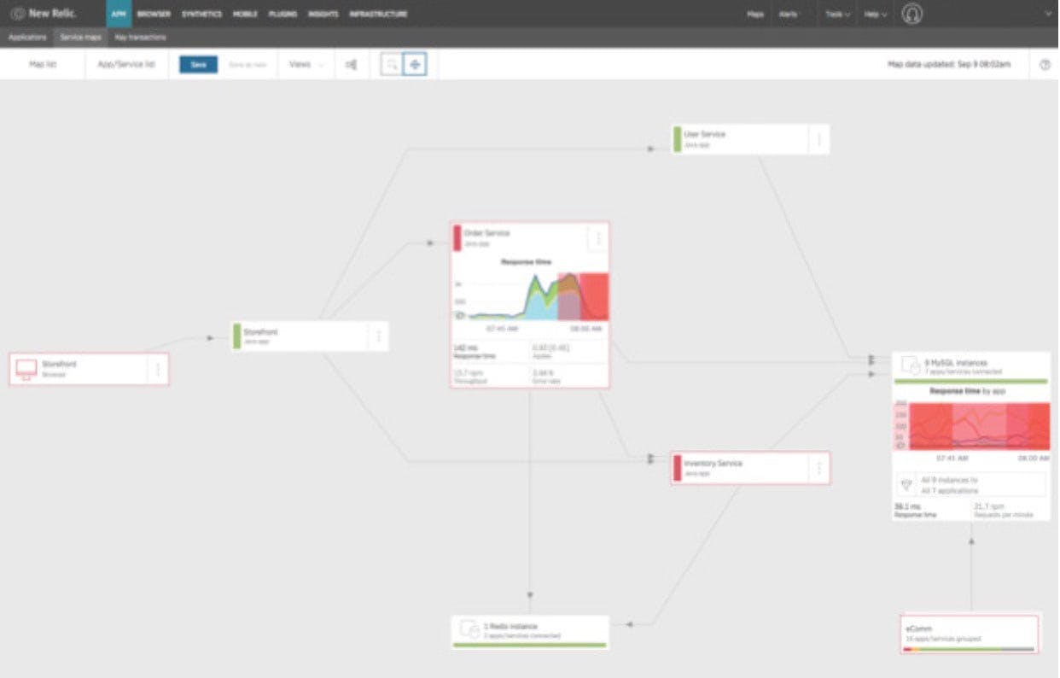Image resolution: width=1060 pixels, height=678 pixels.
Task: Click the User Service title text
Action: (x=705, y=134)
